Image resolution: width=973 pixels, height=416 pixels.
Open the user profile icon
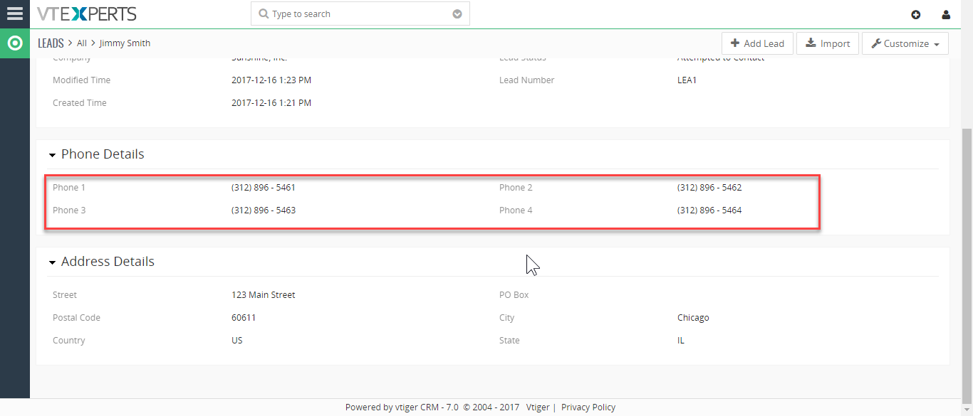click(x=946, y=14)
